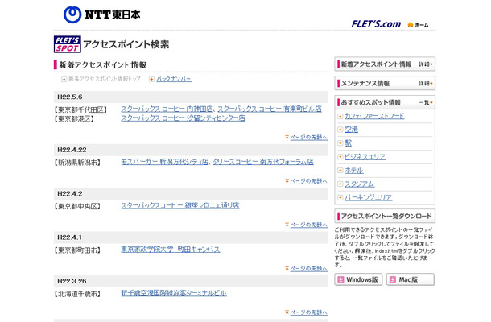Click アクセスポイント検索 page title
Viewport: 491px width, 322px height.
[126, 44]
